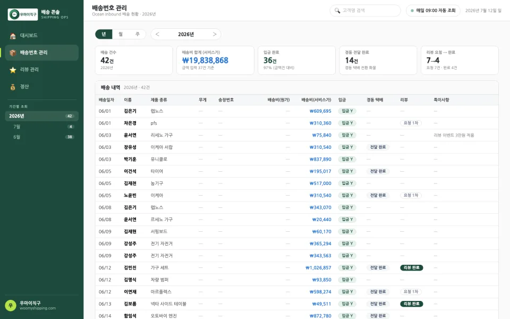Viewport: 510px width, 319px height.
Task: Click product 농기구
Action: tap(157, 183)
